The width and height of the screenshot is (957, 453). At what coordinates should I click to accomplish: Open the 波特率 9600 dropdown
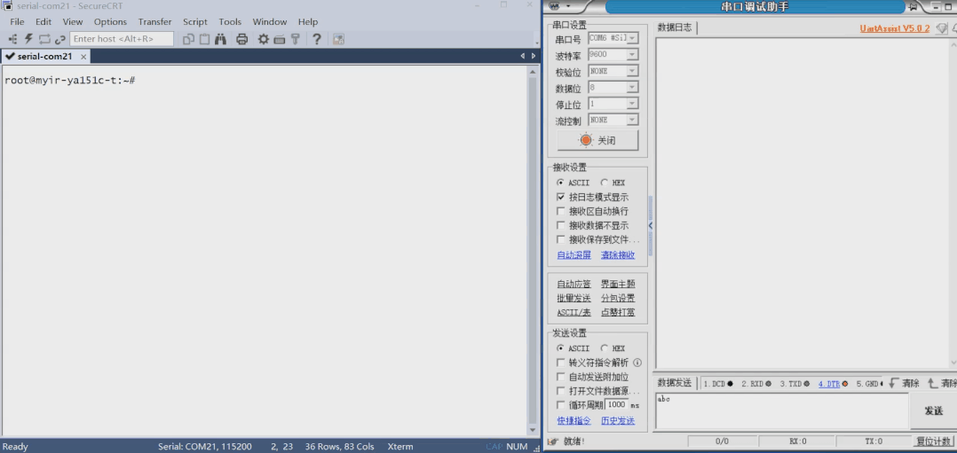pyautogui.click(x=632, y=54)
